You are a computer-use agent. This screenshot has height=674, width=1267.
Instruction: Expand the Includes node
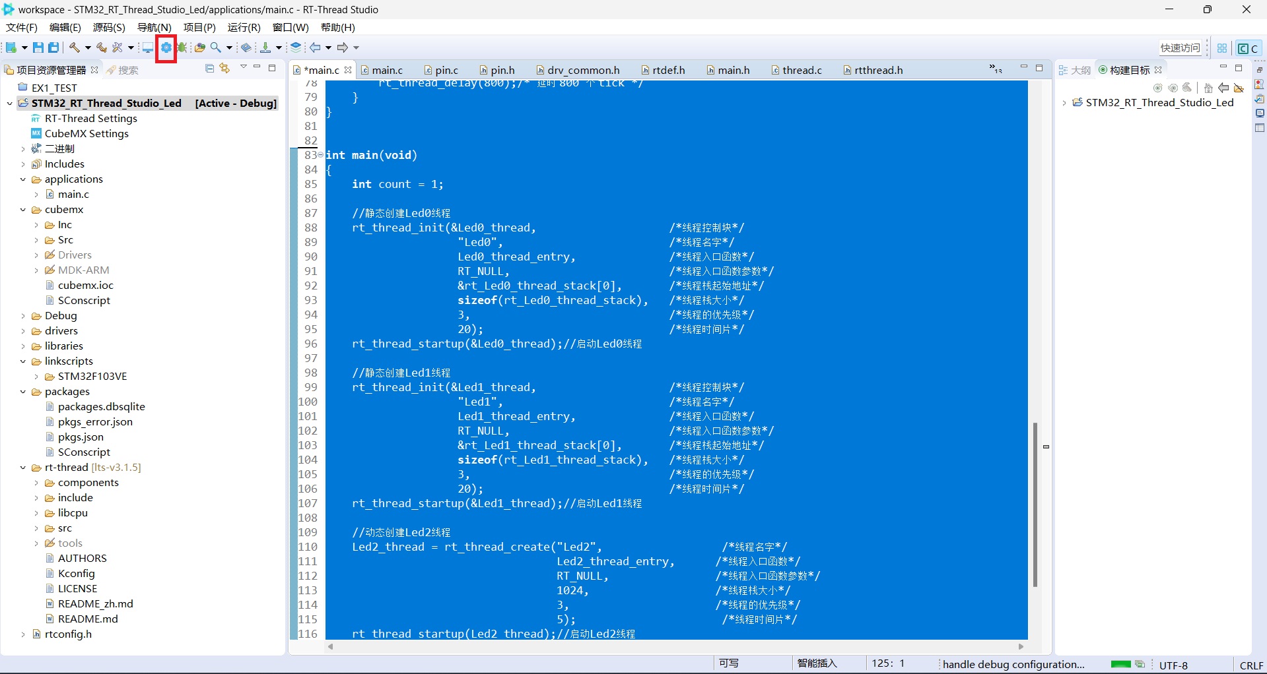click(x=23, y=164)
